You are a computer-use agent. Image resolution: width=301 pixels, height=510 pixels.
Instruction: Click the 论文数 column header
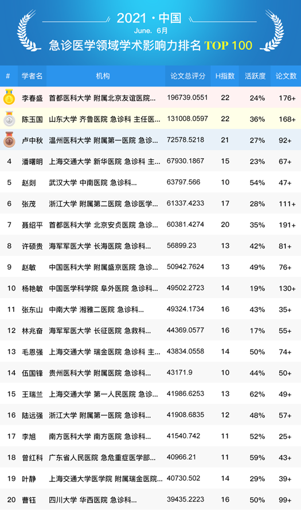point(286,76)
